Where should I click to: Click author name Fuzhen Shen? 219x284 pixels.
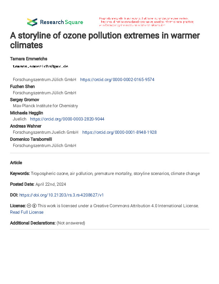pos(23,86)
